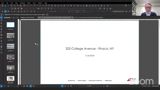Select the Lasso tool

click(14, 11)
